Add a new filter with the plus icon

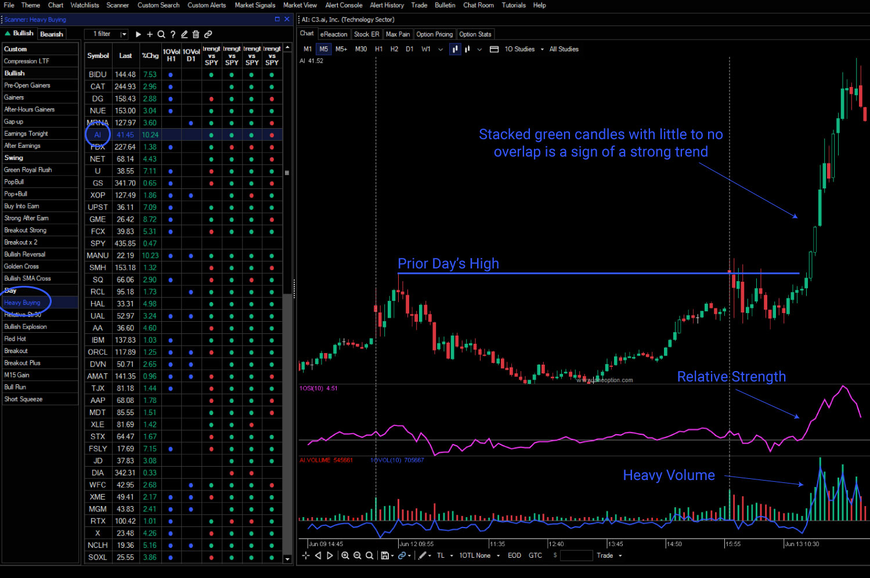pyautogui.click(x=150, y=34)
